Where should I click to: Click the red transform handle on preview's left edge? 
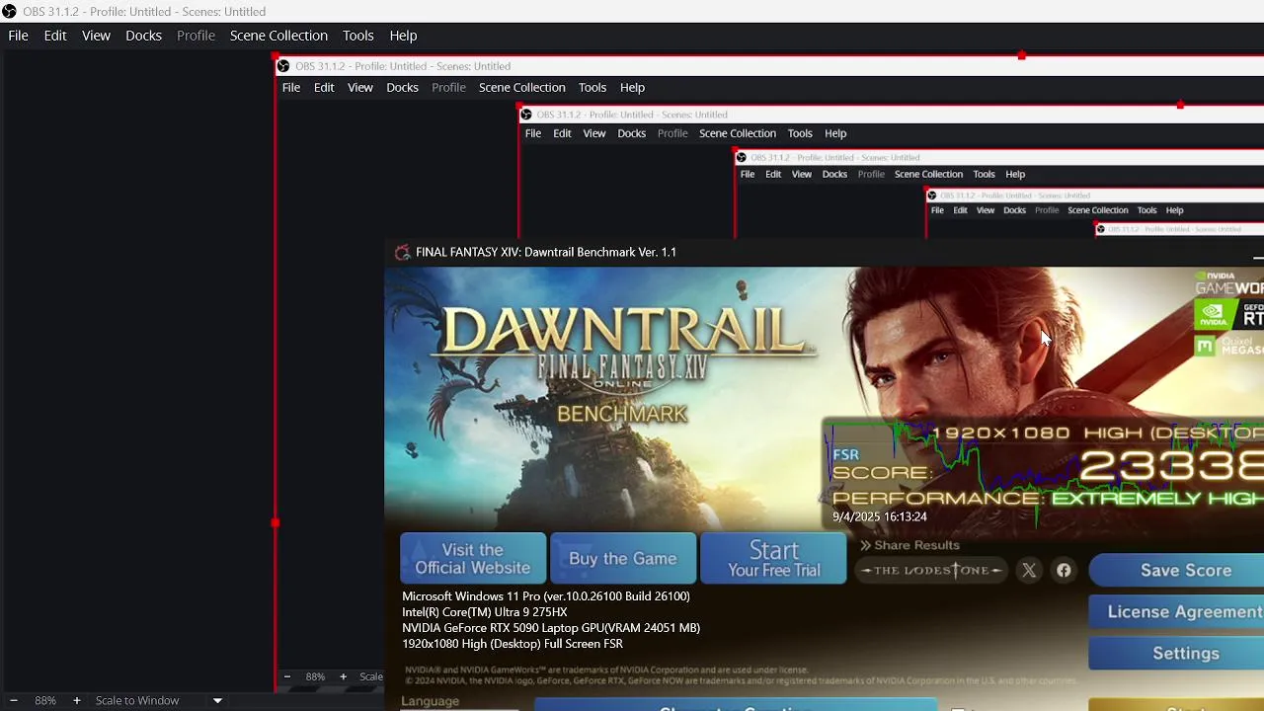tap(275, 522)
